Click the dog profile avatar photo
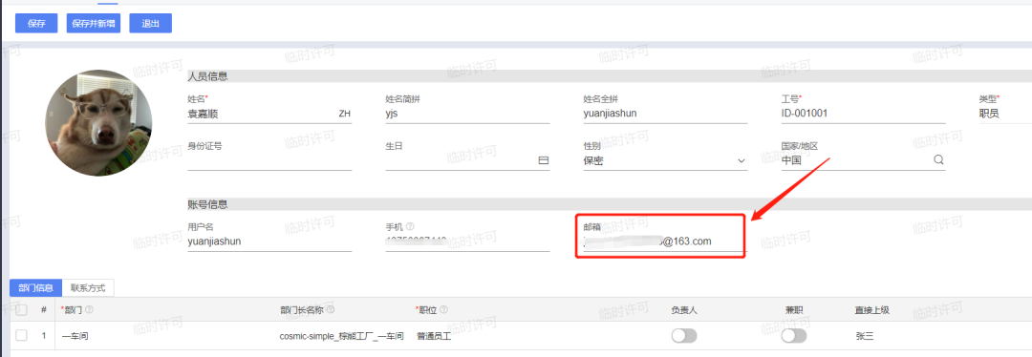The height and width of the screenshot is (357, 1032). pyautogui.click(x=98, y=123)
